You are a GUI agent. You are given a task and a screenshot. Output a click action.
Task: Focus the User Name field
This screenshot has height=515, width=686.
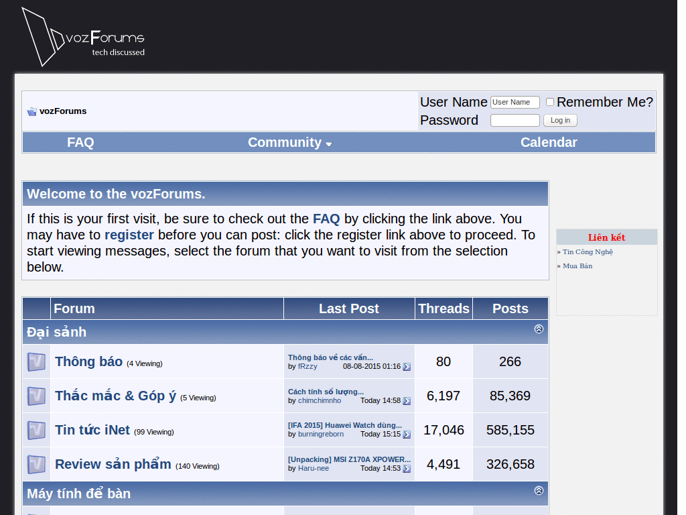515,102
